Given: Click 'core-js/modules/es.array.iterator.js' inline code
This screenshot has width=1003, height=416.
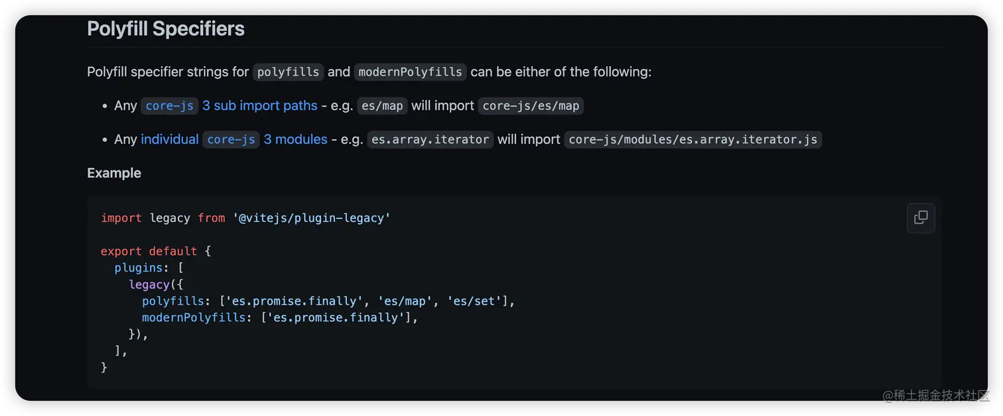Looking at the screenshot, I should (693, 140).
